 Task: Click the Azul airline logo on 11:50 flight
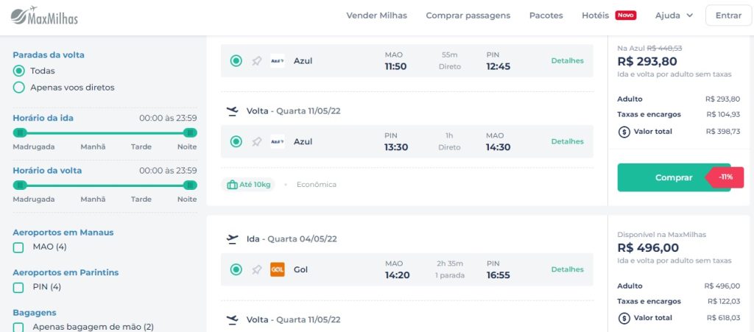pyautogui.click(x=278, y=61)
